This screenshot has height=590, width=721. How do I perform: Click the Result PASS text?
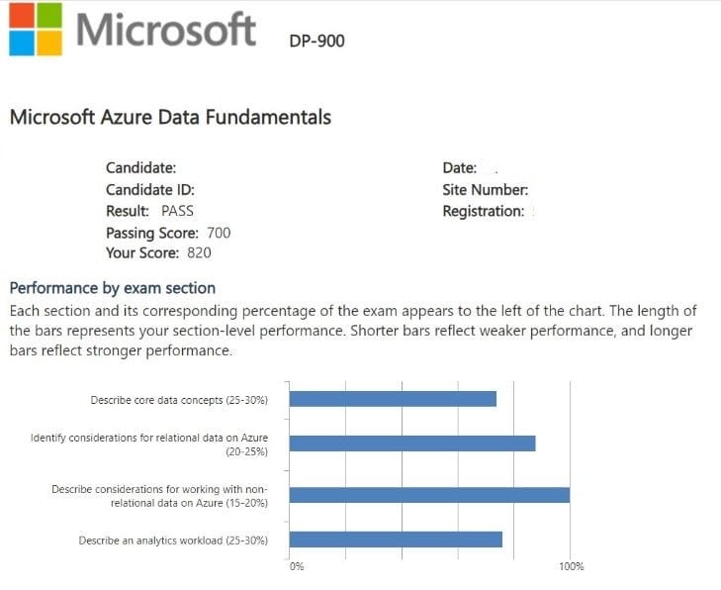coord(149,211)
